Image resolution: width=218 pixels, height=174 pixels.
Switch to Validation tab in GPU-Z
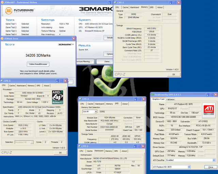click(x=170, y=99)
